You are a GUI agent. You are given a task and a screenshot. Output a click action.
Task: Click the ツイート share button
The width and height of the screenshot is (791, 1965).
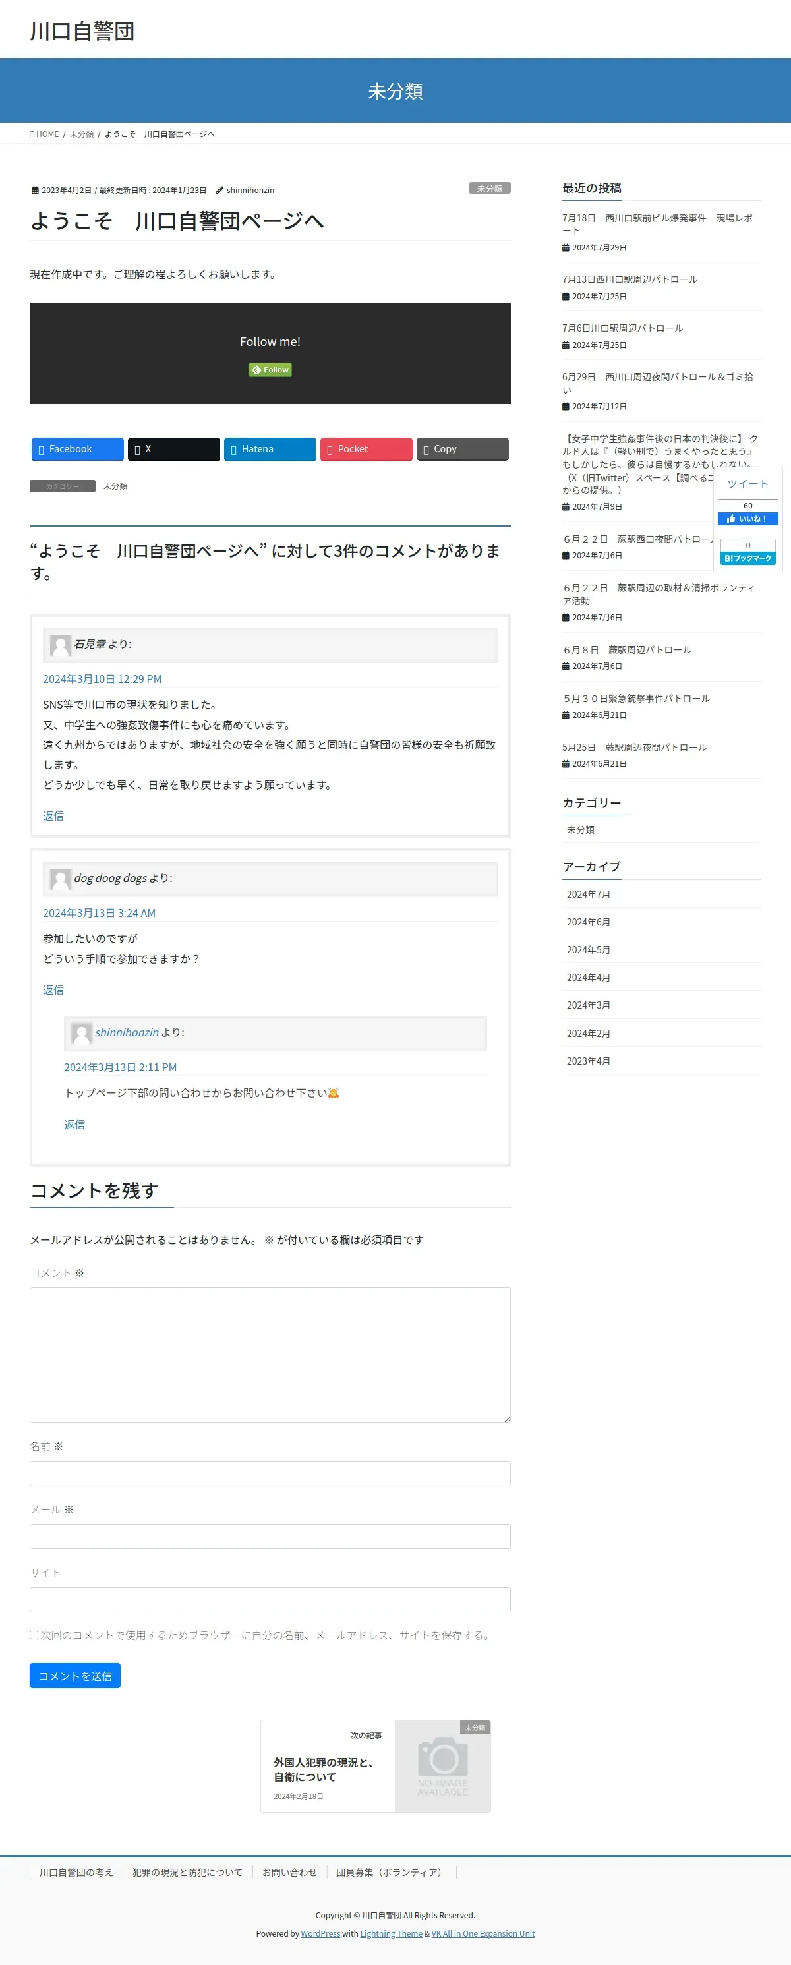click(747, 484)
